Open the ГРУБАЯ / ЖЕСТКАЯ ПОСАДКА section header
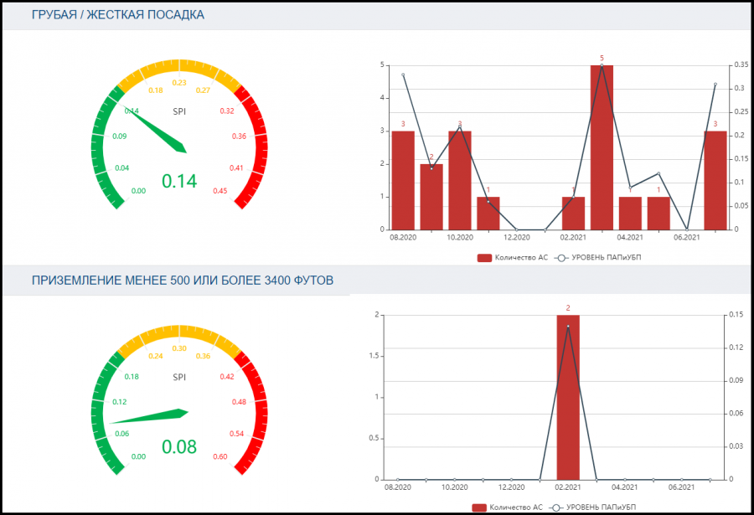This screenshot has width=754, height=515. pyautogui.click(x=118, y=15)
